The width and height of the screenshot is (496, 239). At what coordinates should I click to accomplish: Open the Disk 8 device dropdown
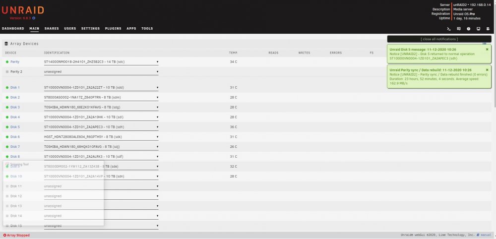[101, 157]
